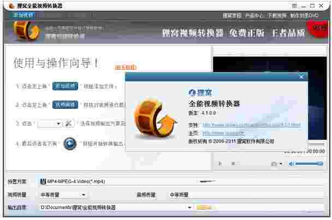The height and width of the screenshot is (220, 332).
Task: Click the red badge on the banner
Action: 319,29
